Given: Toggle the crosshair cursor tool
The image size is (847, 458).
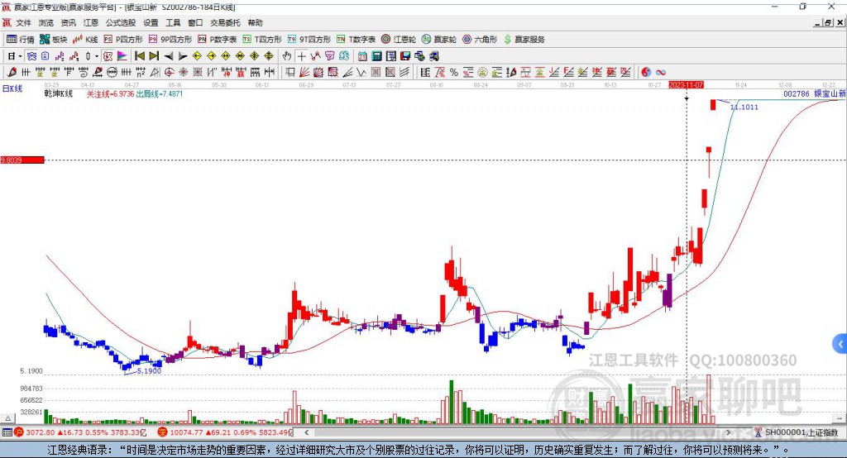Looking at the screenshot, I should (301, 55).
